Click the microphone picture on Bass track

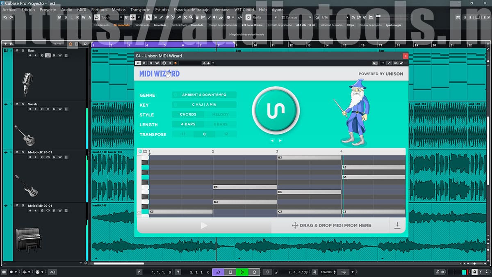pyautogui.click(x=27, y=84)
